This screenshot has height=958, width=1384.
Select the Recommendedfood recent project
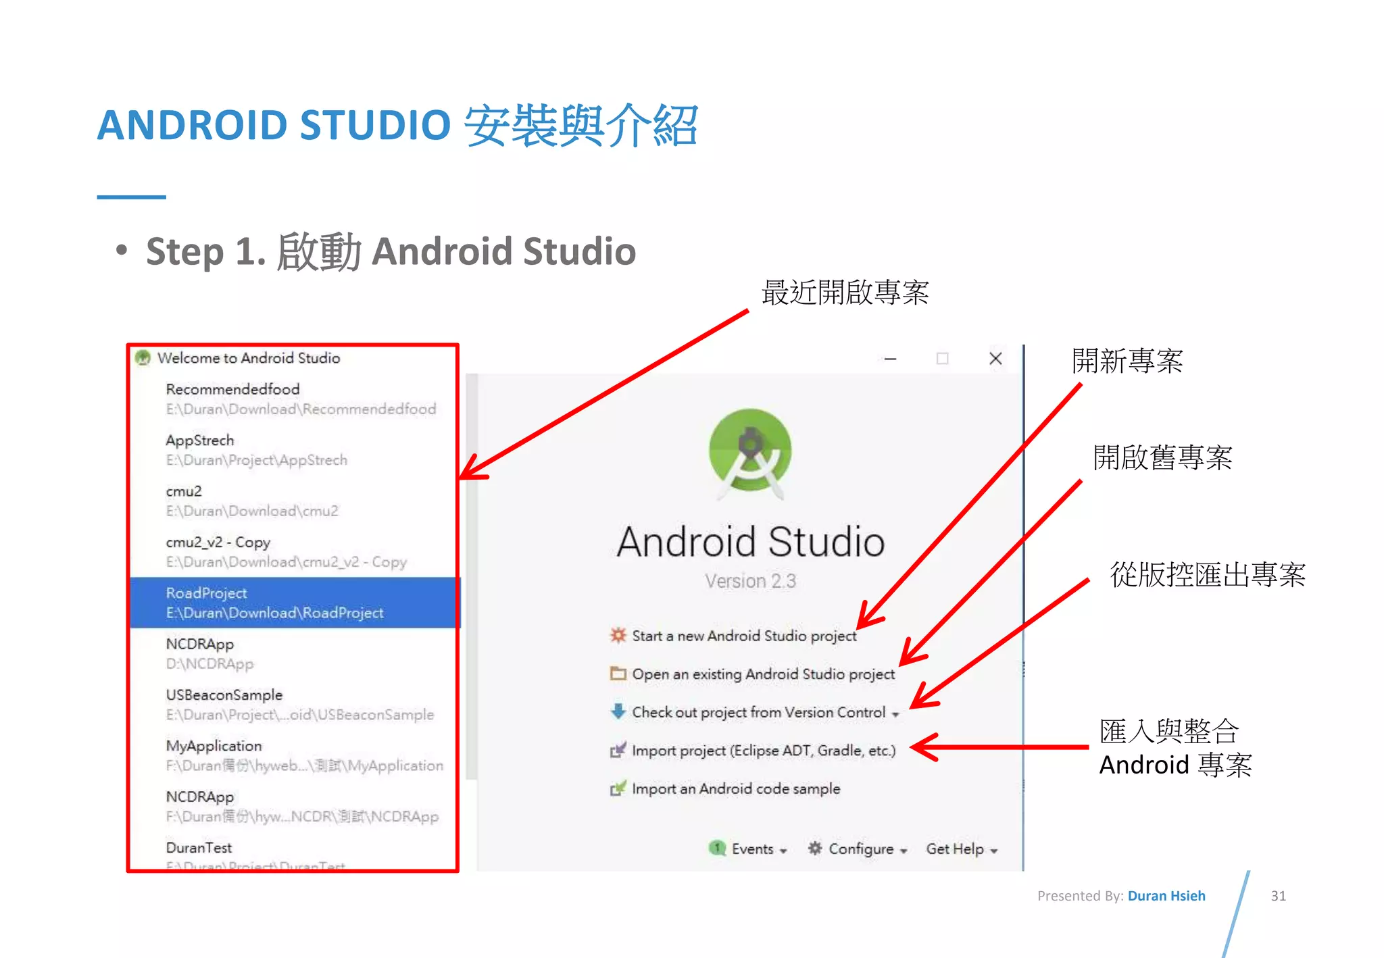[294, 399]
